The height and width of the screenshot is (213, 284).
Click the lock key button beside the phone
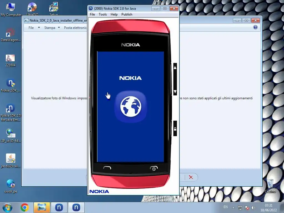pos(175,129)
